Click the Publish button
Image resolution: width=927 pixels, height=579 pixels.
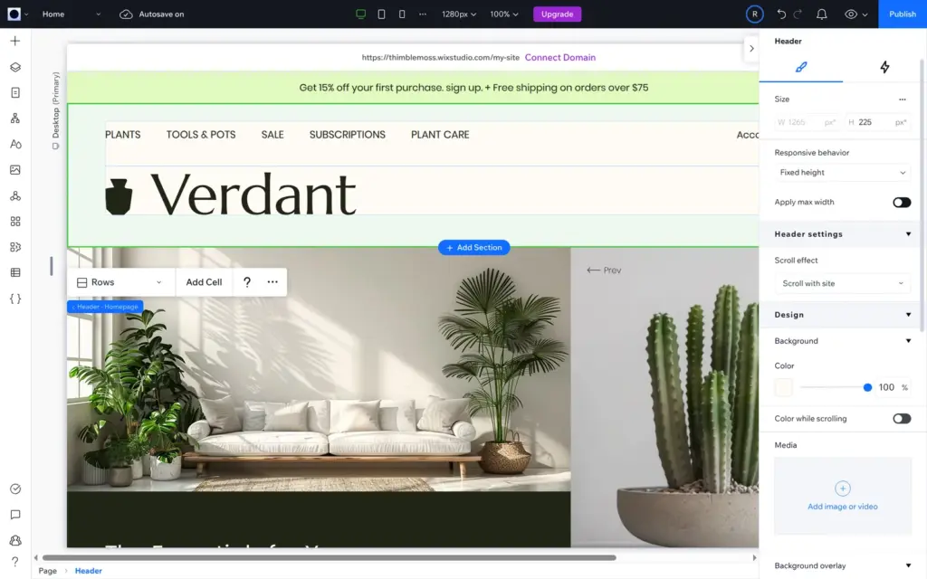click(903, 14)
